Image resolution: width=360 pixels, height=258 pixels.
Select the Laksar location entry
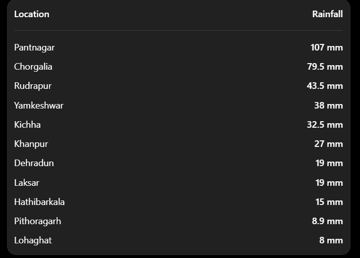pos(27,183)
